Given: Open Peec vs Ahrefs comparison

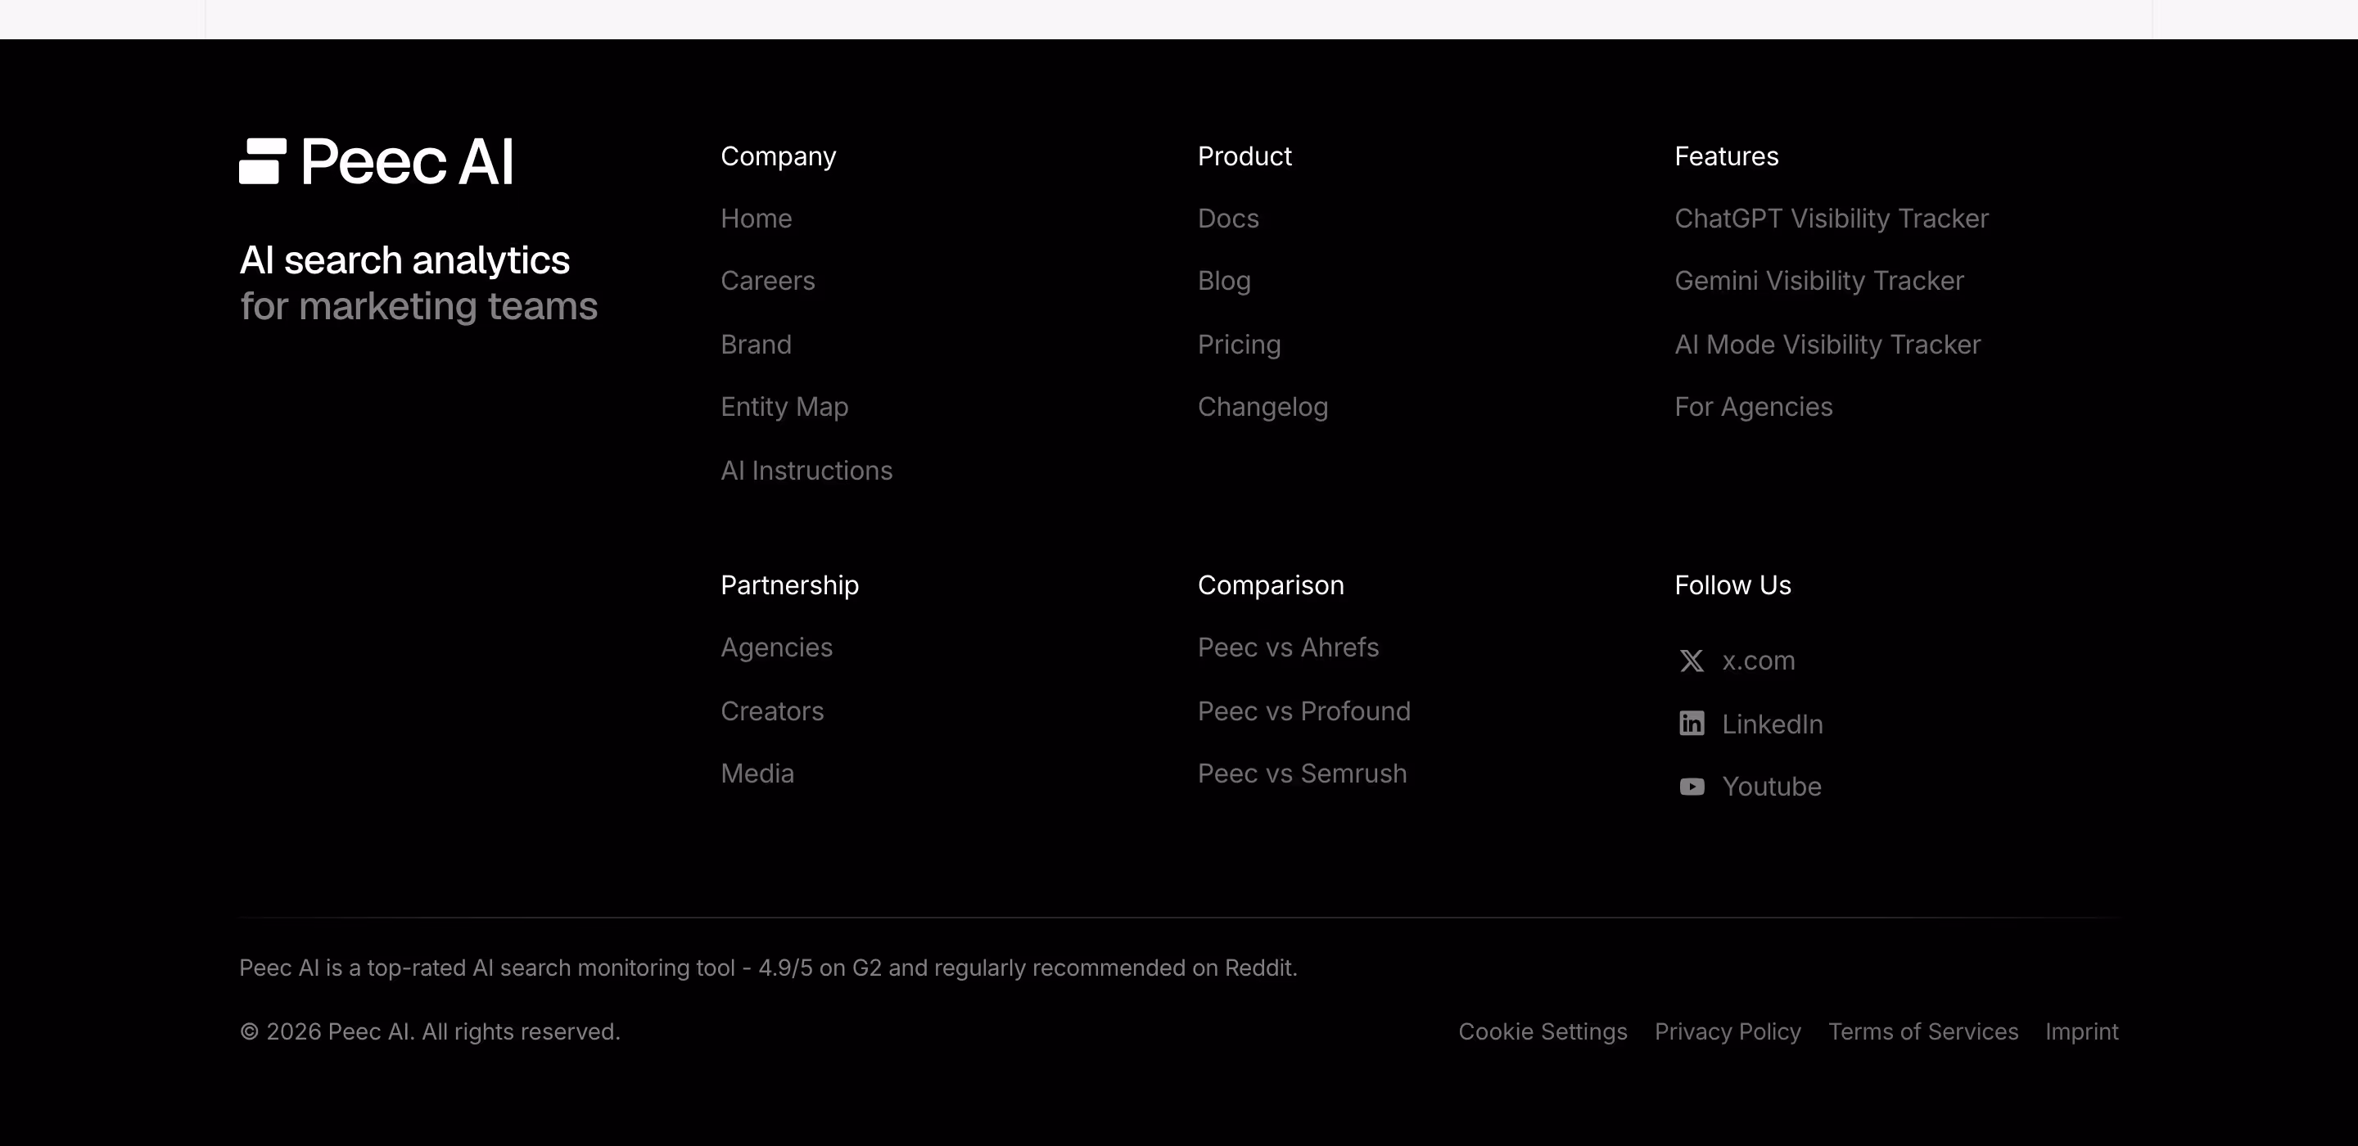Looking at the screenshot, I should (x=1288, y=648).
